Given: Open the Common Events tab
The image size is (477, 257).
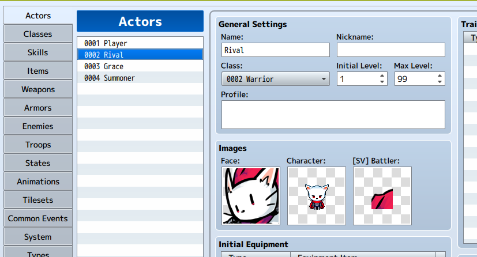Looking at the screenshot, I should 38,219.
